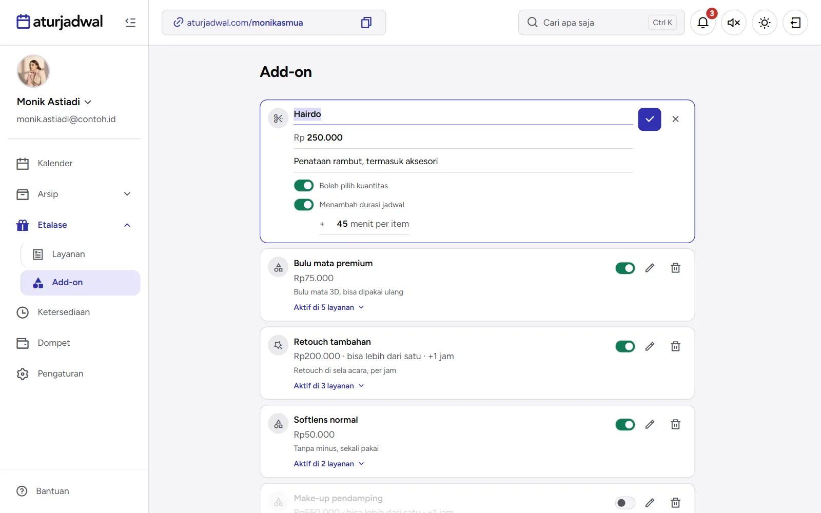This screenshot has height=513, width=821.
Task: Expand Aktif di 2 layanan list
Action: coord(329,464)
